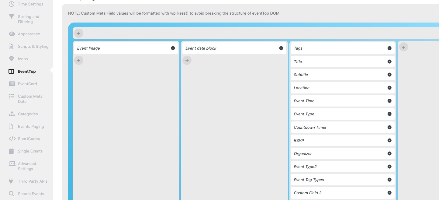Add field below Event date block
Screen dimensions: 439x200
click(x=187, y=60)
